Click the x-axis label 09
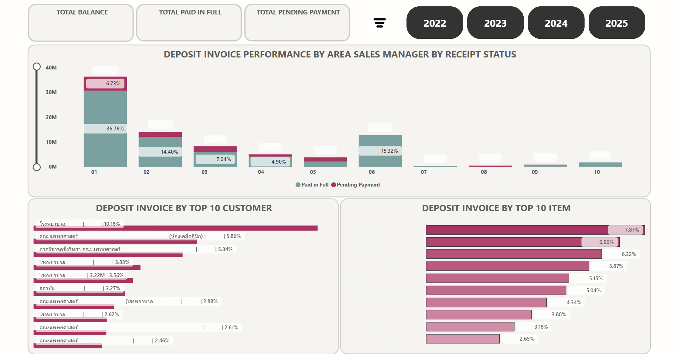 [x=535, y=172]
